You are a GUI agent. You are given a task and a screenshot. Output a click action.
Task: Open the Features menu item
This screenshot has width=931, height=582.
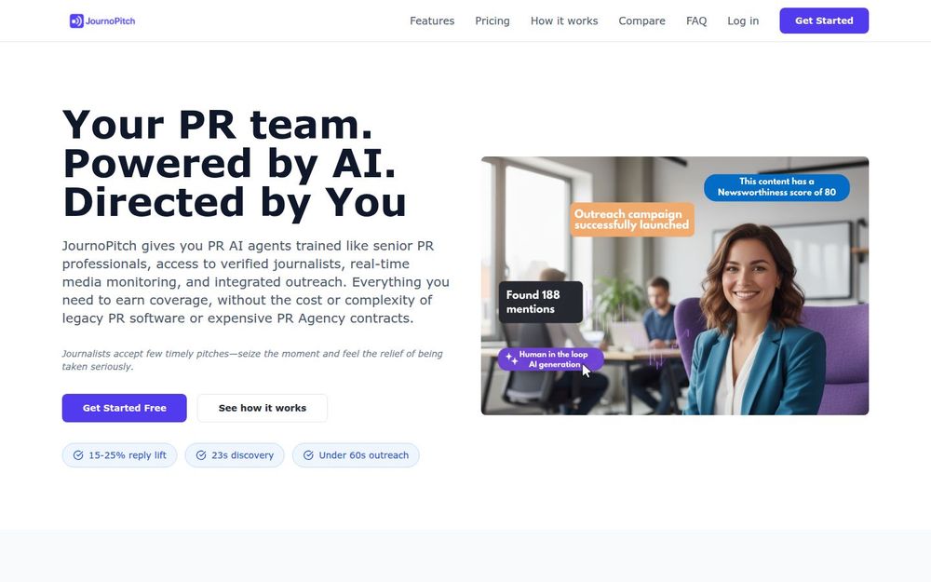click(432, 20)
